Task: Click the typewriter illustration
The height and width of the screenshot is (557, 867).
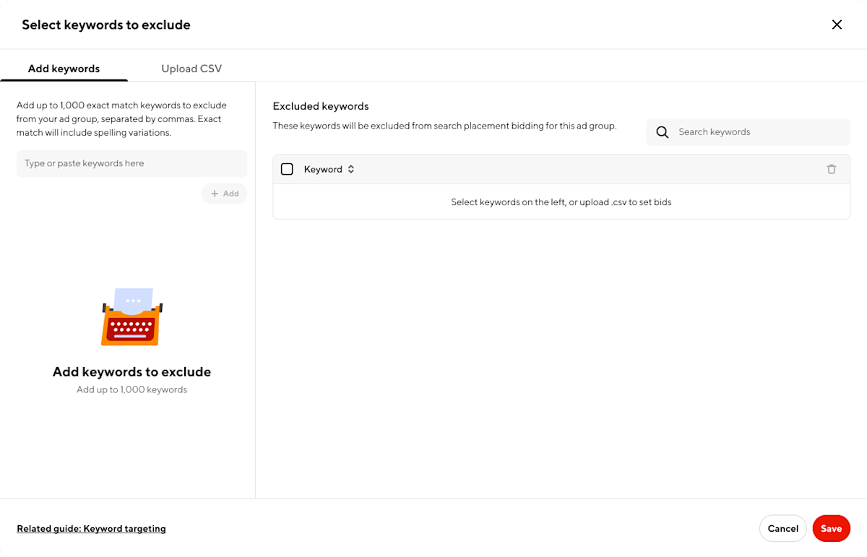Action: 131,316
